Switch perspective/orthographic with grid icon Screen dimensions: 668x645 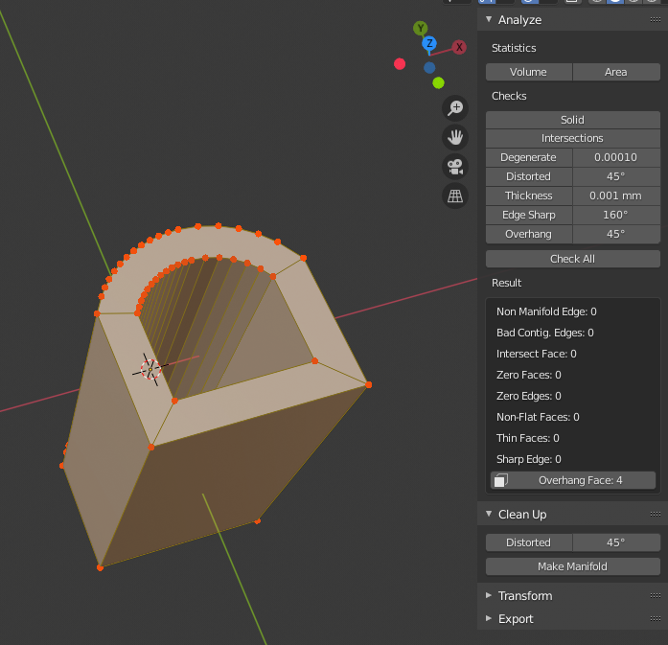455,196
